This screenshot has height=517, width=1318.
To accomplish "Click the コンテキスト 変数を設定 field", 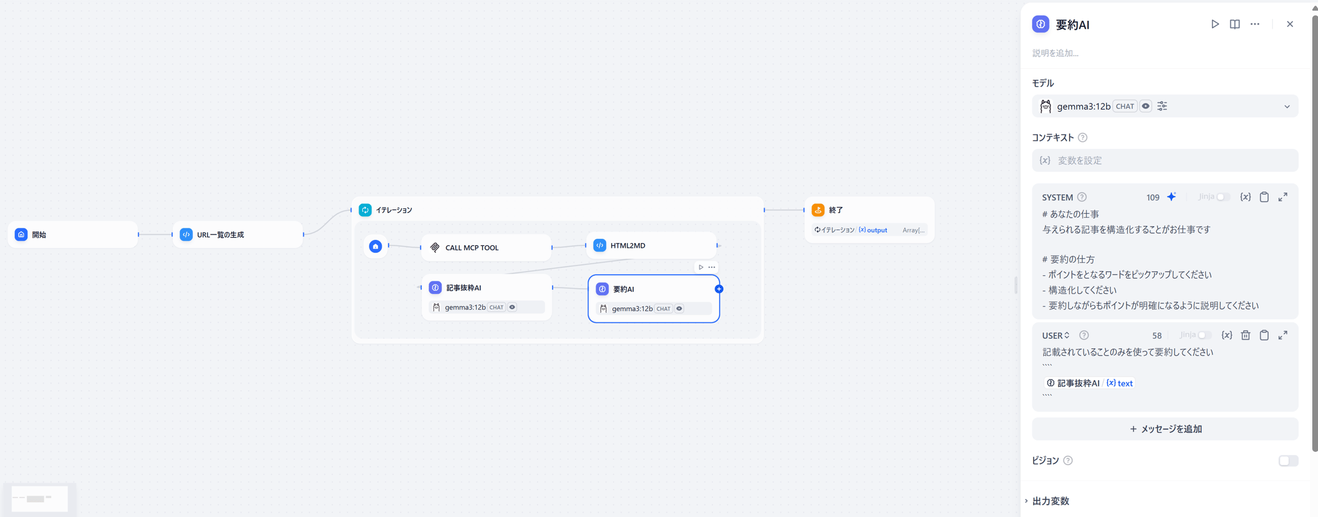I will (1165, 161).
